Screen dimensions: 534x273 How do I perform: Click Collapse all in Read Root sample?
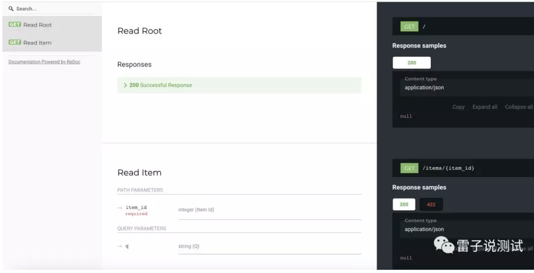(519, 107)
